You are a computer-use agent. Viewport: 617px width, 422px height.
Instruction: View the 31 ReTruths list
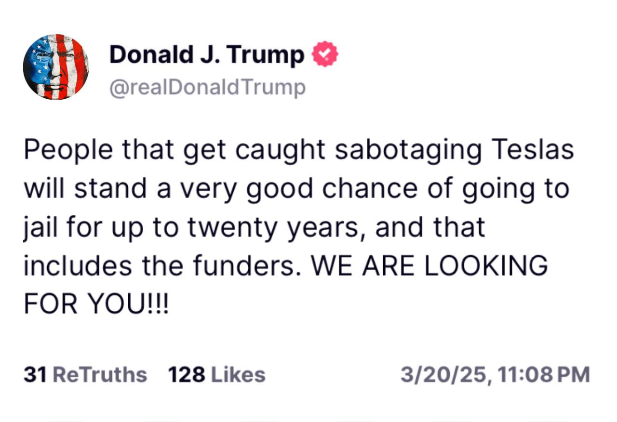85,374
